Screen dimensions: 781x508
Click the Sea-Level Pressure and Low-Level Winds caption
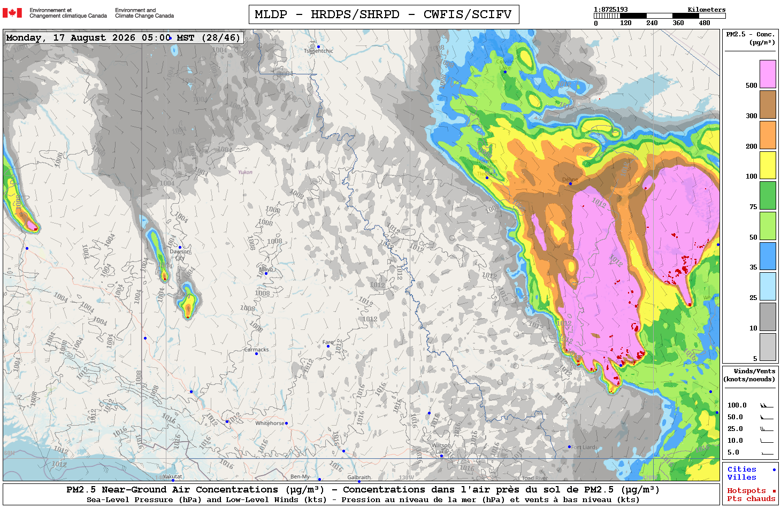click(363, 500)
